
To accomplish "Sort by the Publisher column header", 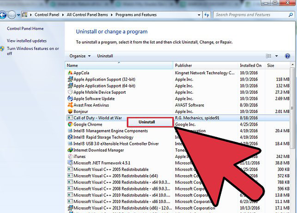I will pos(206,65).
